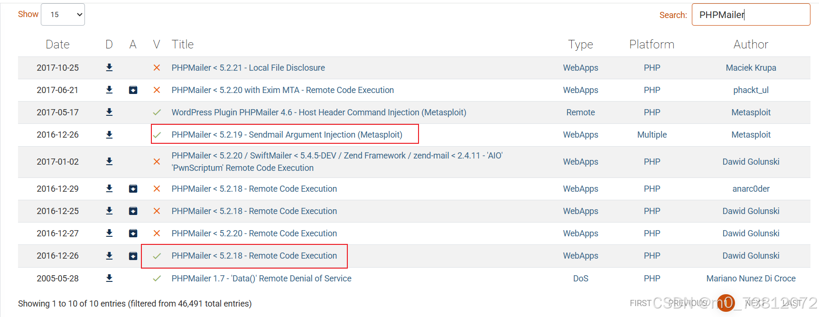
Task: Click unverified X mark on 2016-12-25 row
Action: click(157, 211)
